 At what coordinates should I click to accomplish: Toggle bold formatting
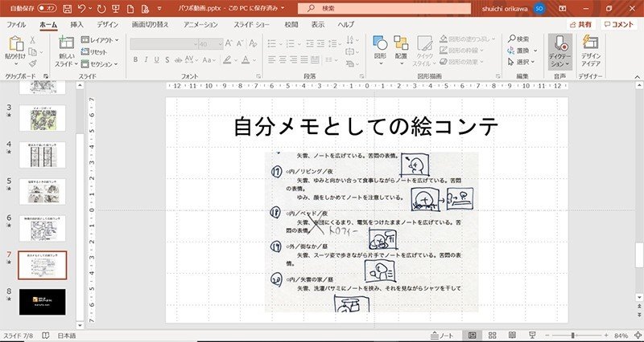[135, 59]
